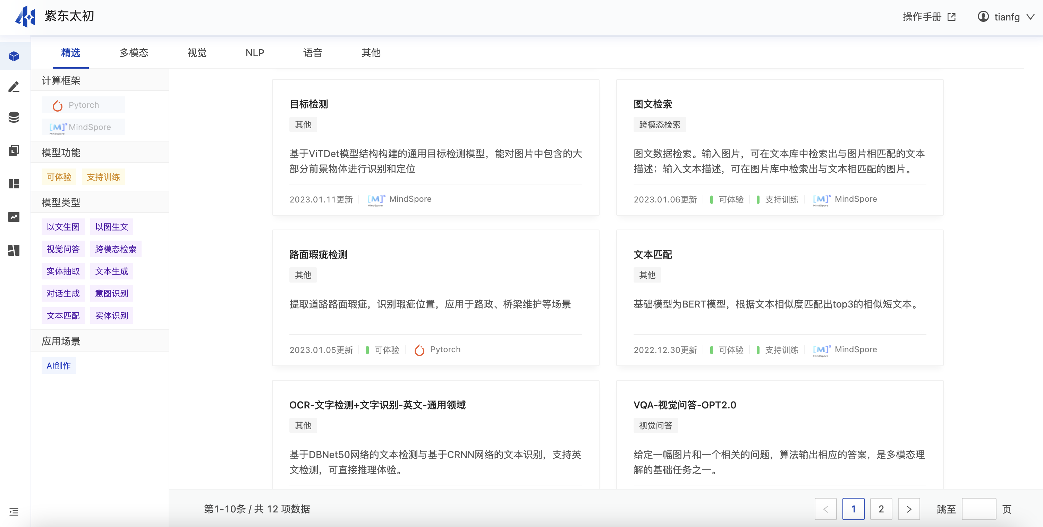
Task: Select the 文本生成 model type
Action: click(111, 271)
